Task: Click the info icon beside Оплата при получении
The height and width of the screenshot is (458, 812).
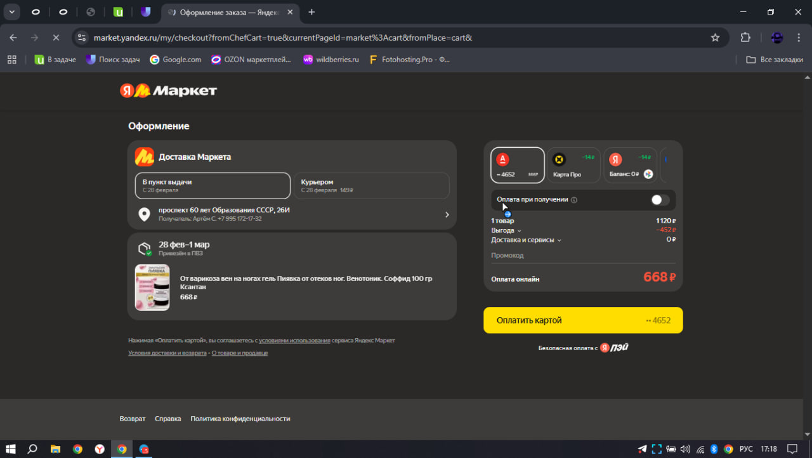Action: coord(574,200)
